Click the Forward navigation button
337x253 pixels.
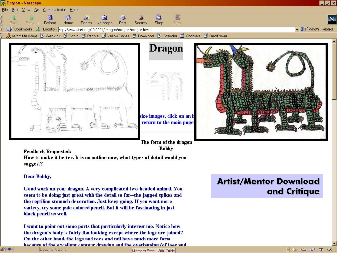point(32,19)
